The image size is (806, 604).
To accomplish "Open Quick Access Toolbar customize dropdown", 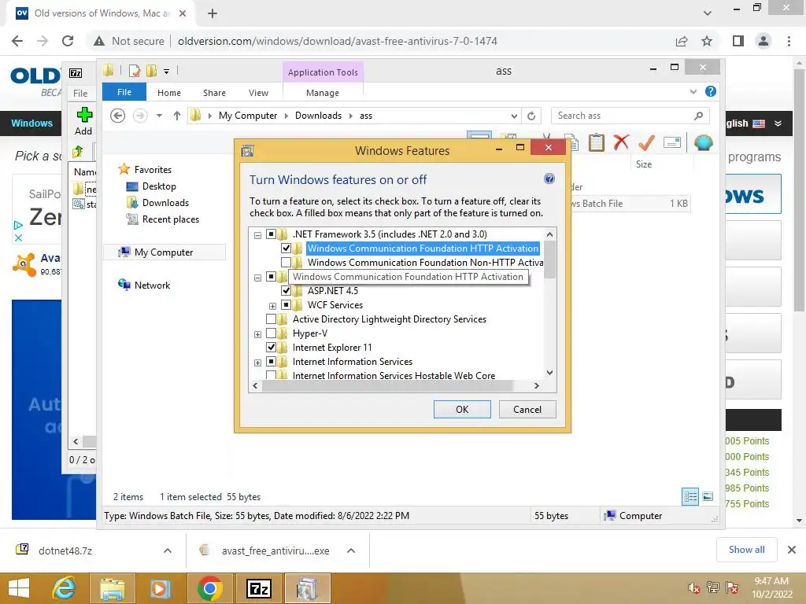I will 167,72.
